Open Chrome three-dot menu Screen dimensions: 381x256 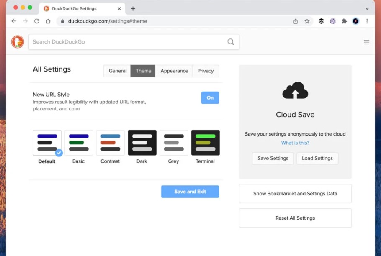tap(367, 21)
